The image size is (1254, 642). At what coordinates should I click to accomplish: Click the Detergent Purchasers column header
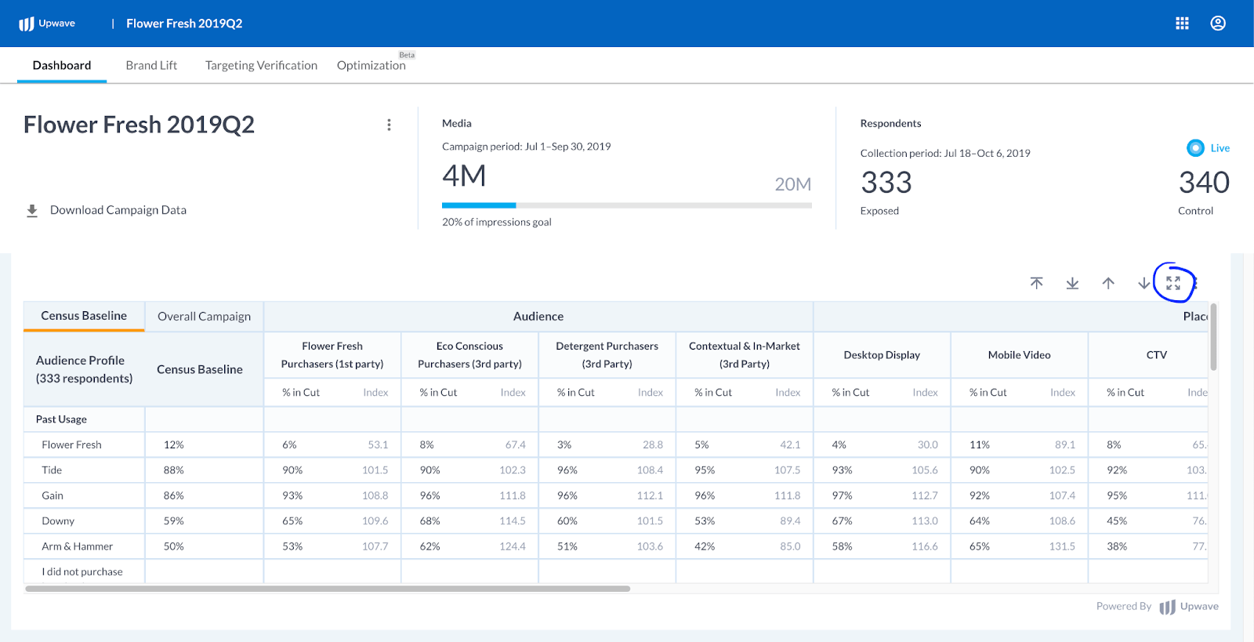coord(607,355)
